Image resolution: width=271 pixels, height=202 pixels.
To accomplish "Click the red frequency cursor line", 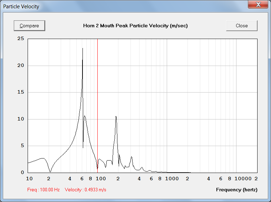I will point(97,106).
